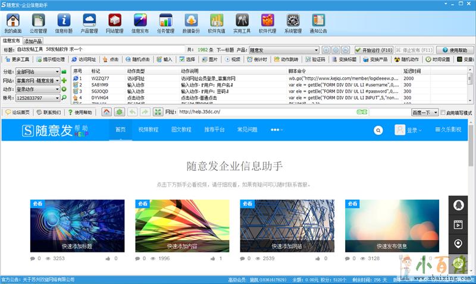Open 我的桌面 from the main toolbar
The image size is (476, 284).
point(12,23)
